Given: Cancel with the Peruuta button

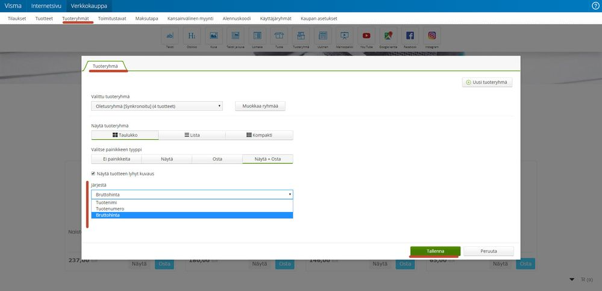Looking at the screenshot, I should pos(489,251).
